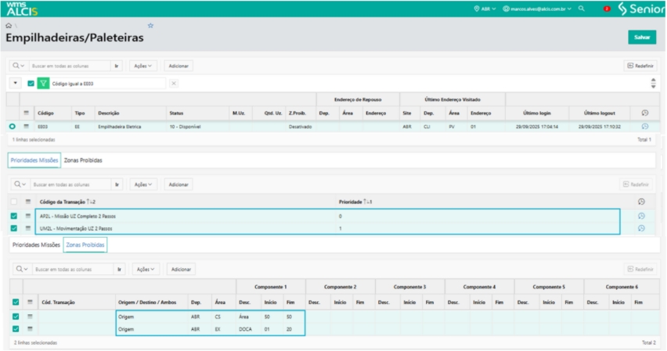
Task: Sort by Código da Transação column
Action: tap(67, 202)
